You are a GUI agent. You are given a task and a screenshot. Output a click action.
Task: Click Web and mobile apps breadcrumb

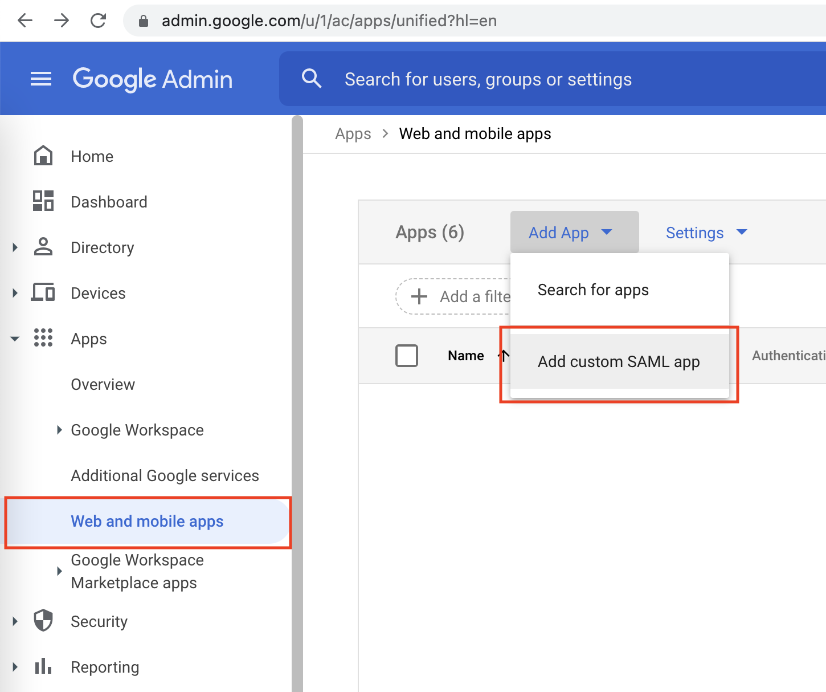tap(475, 134)
